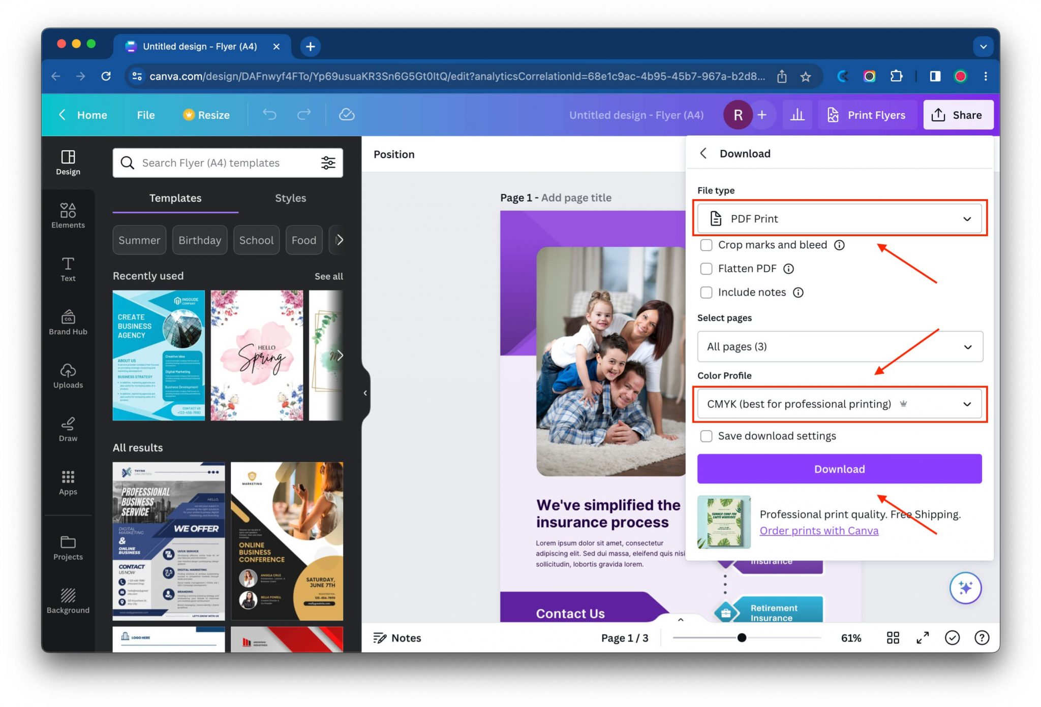Click the Projects panel icon
The height and width of the screenshot is (707, 1041).
coord(67,543)
